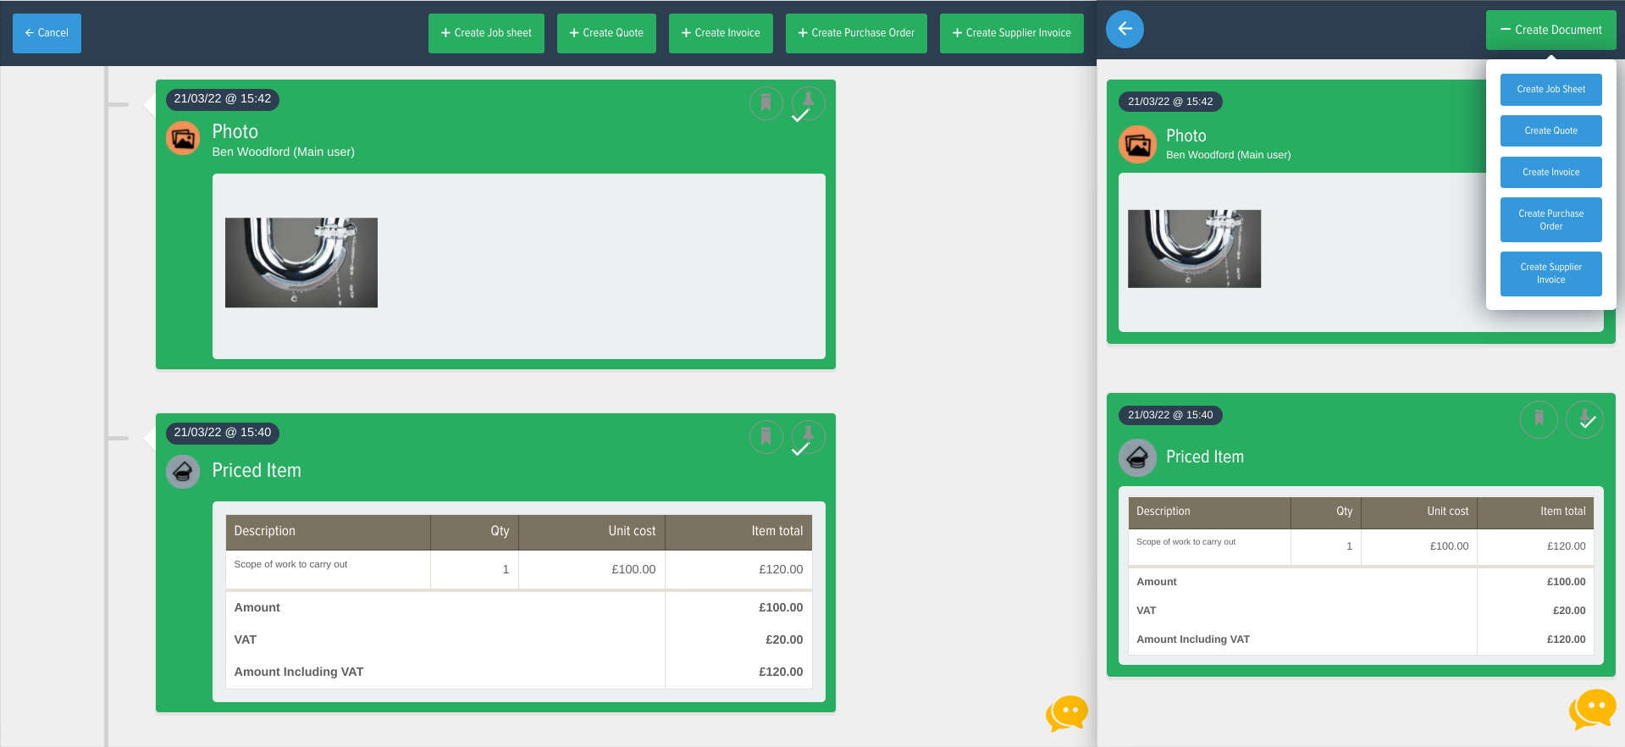Click the bookmark icon on the left Photo card
The width and height of the screenshot is (1625, 747).
(x=766, y=103)
